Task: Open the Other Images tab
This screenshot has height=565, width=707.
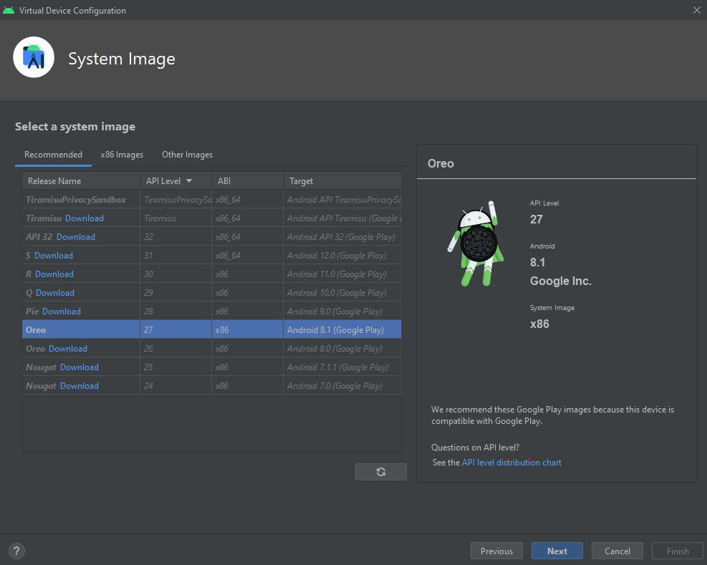Action: click(x=187, y=155)
